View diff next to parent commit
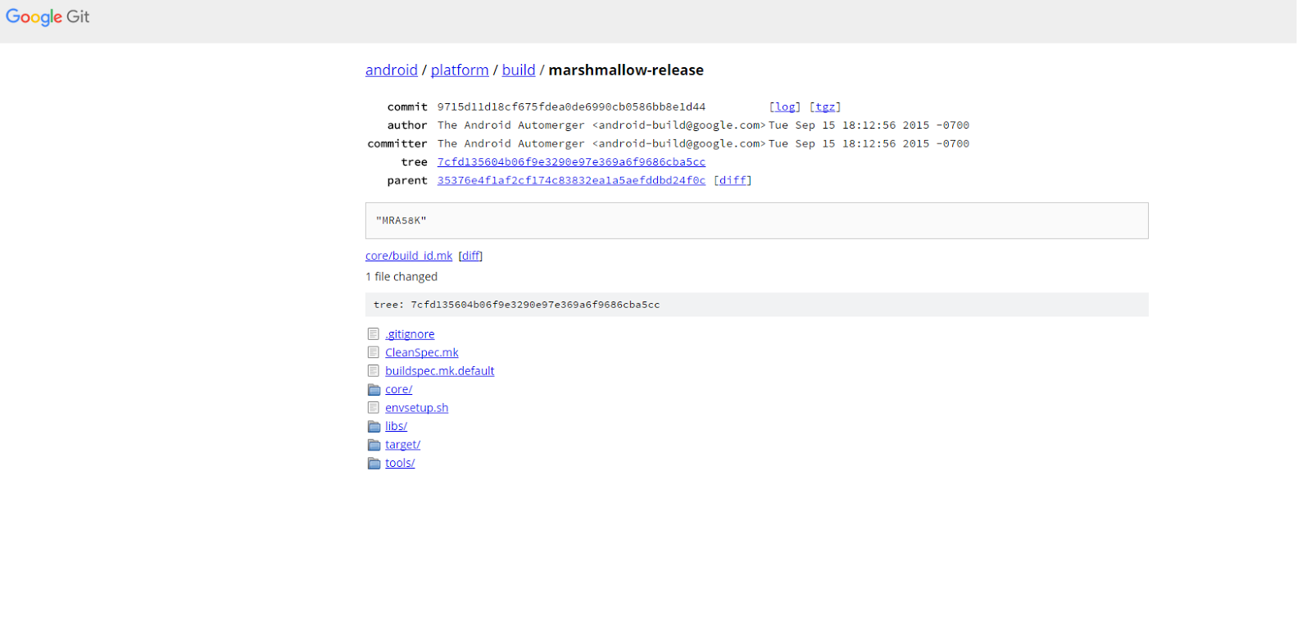This screenshot has width=1311, height=630. point(733,180)
